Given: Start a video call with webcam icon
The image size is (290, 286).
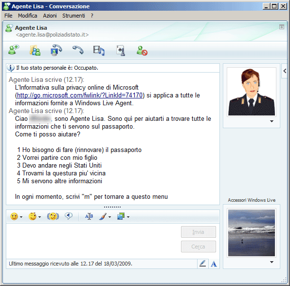Looking at the screenshot, I should tap(56, 50).
